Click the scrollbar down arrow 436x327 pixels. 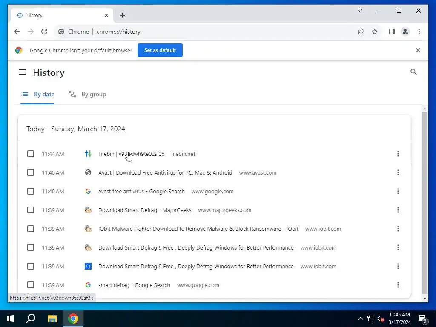pyautogui.click(x=425, y=299)
